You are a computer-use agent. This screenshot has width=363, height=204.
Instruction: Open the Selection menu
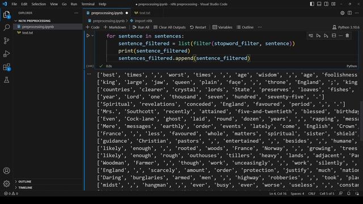point(39,4)
